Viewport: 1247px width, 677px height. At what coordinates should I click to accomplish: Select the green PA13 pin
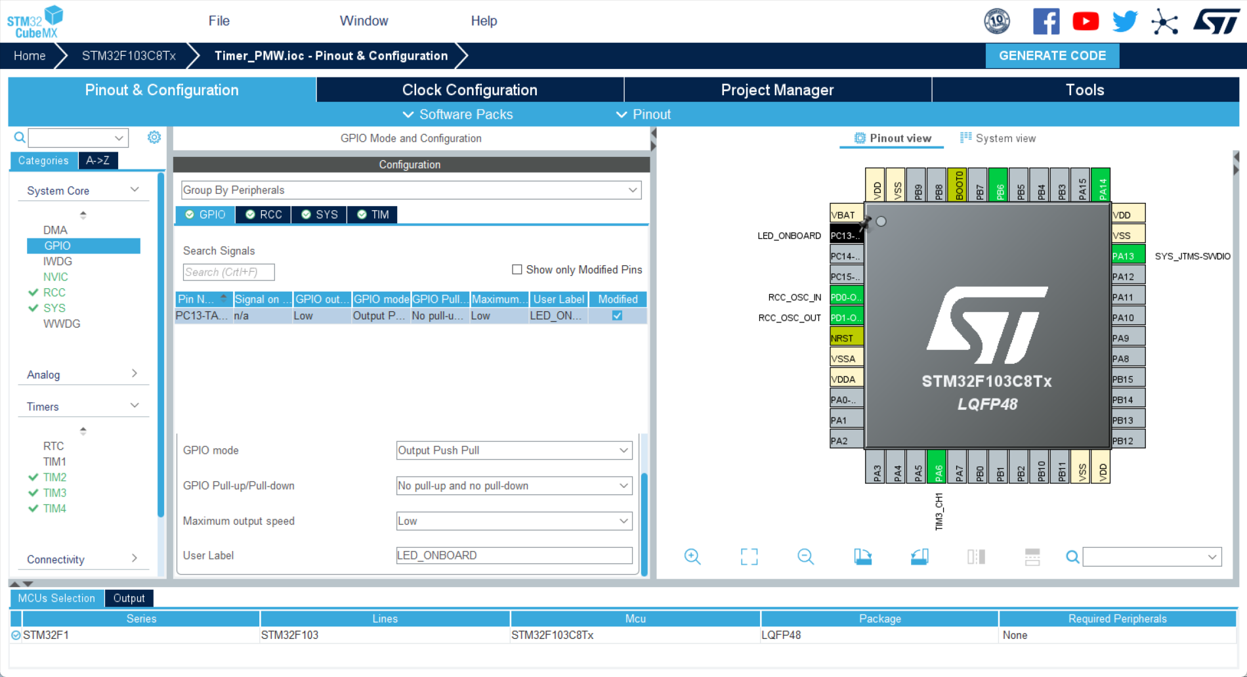click(x=1128, y=255)
